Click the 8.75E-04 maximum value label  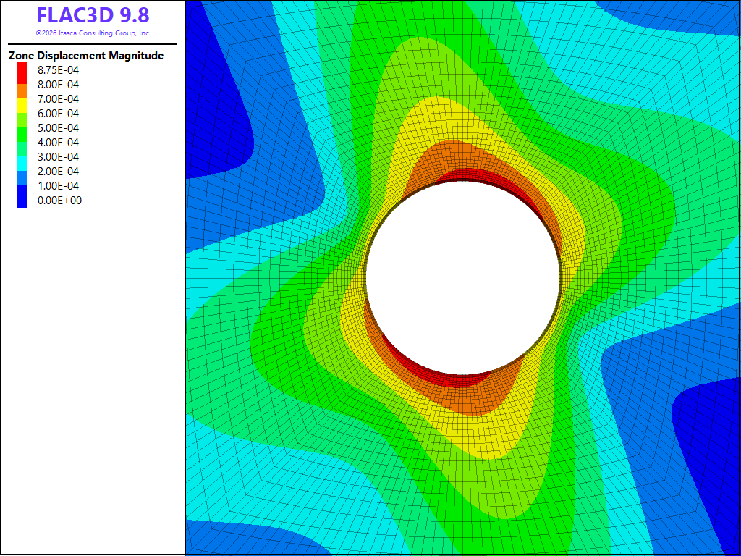[x=58, y=70]
